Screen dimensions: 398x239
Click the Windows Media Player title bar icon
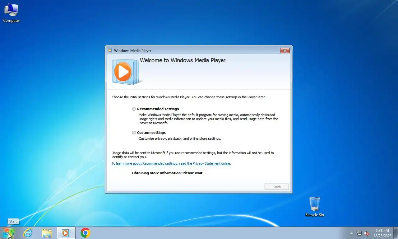coord(110,50)
